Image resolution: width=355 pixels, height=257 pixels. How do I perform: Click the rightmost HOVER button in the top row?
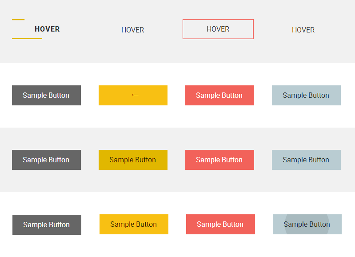303,30
